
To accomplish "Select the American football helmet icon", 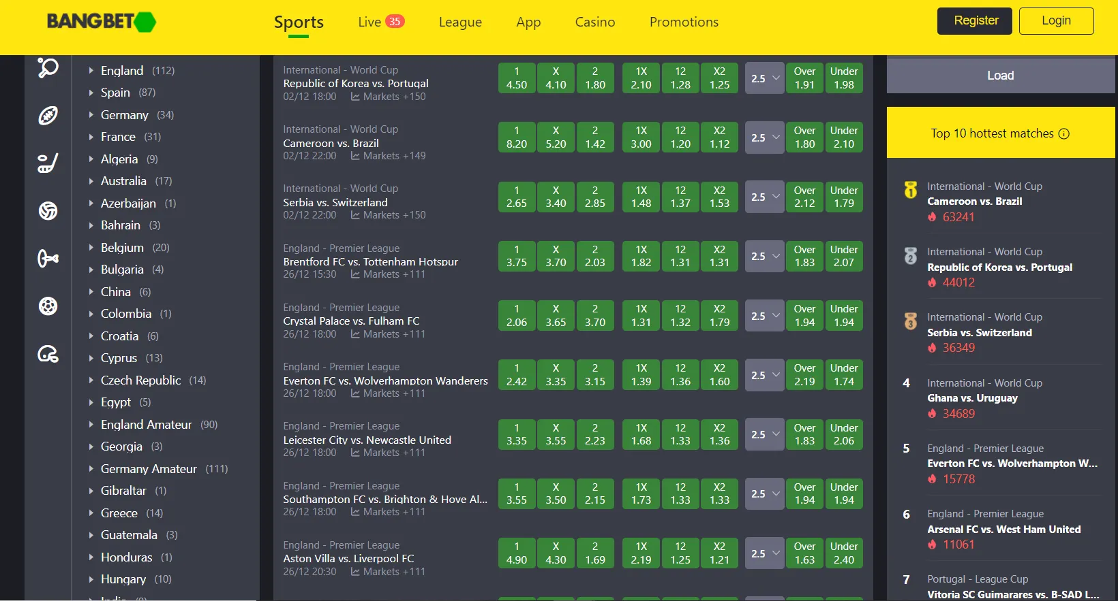I will click(48, 354).
